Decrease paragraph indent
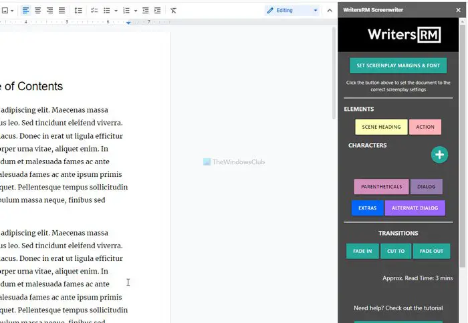The image size is (468, 323). click(x=146, y=11)
